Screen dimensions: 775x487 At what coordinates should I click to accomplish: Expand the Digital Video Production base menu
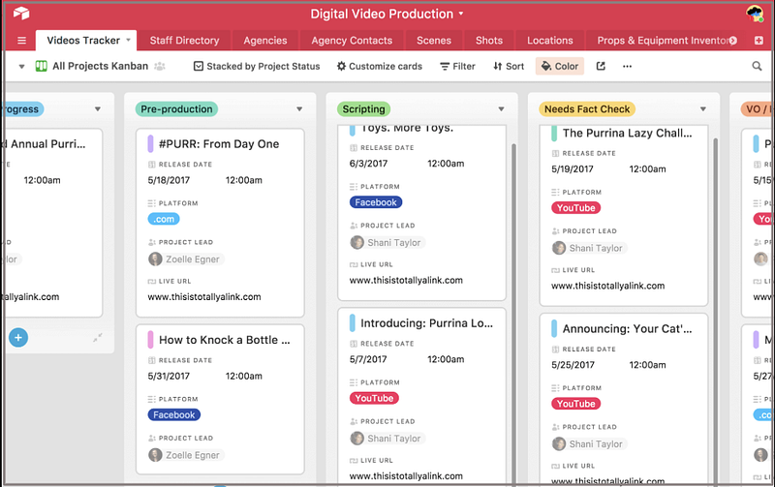461,14
